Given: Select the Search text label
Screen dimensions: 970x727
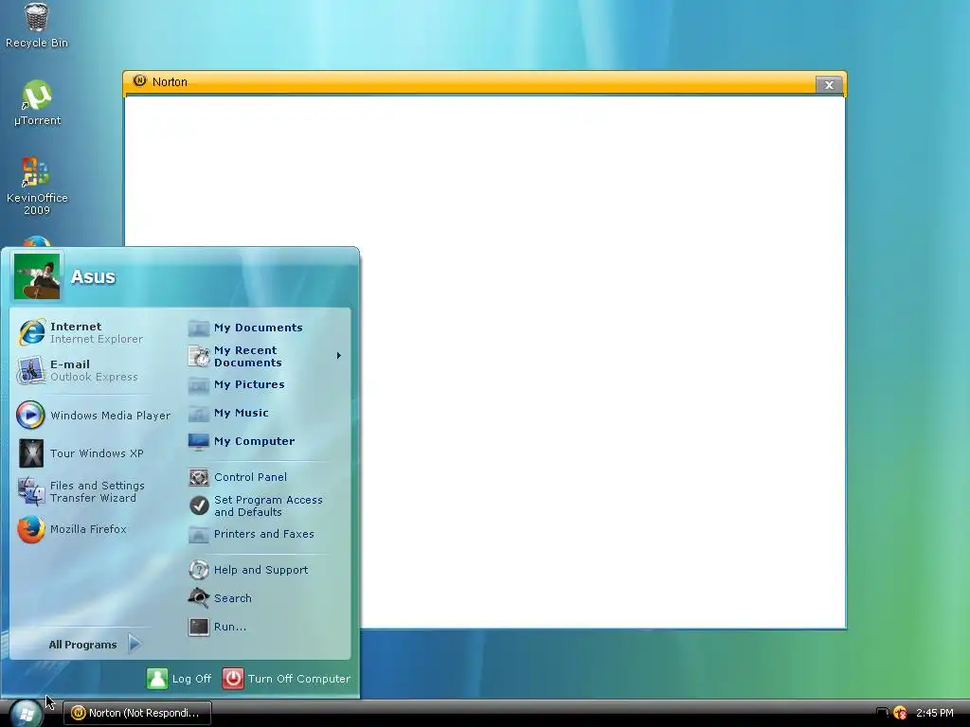Looking at the screenshot, I should point(233,598).
